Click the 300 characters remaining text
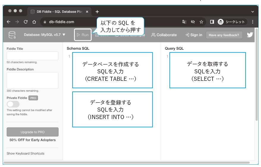The height and width of the screenshot is (167, 261). tap(23, 91)
